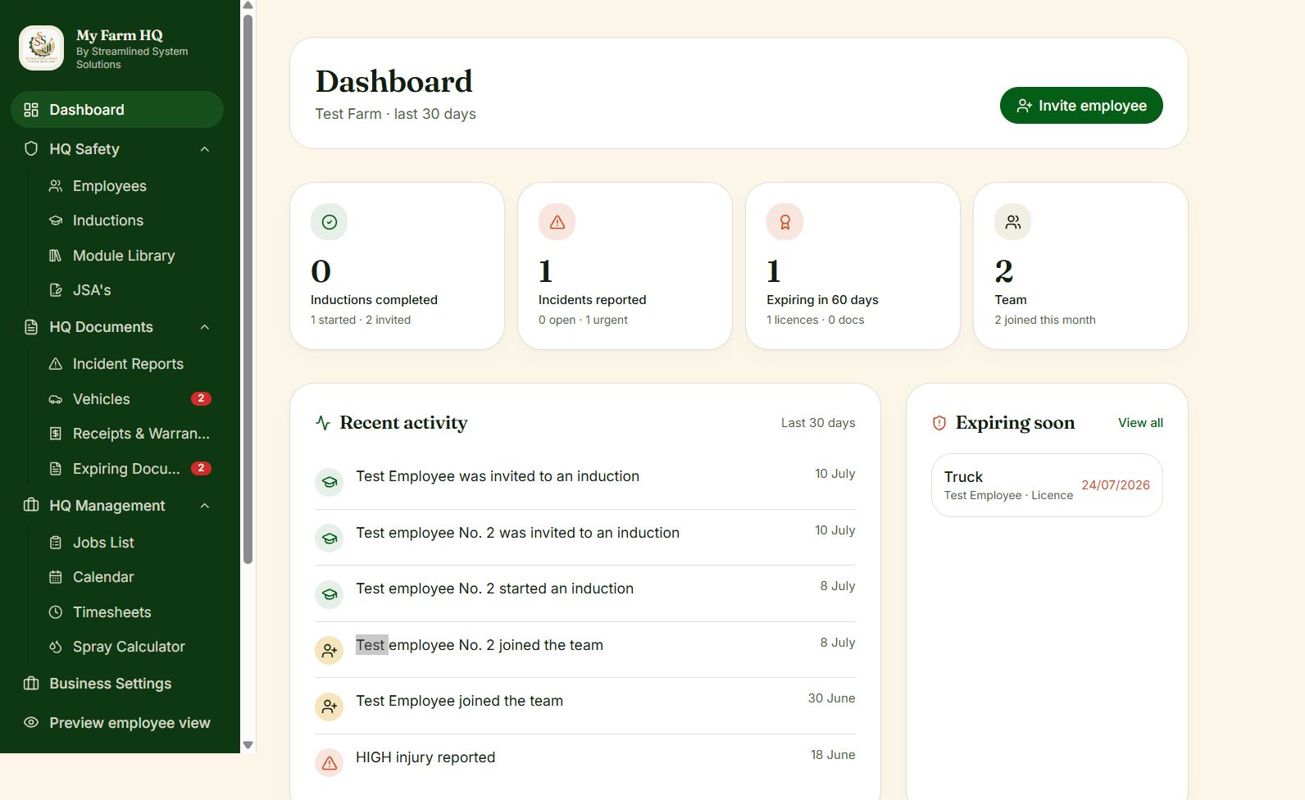Click the sidebar scroll down arrow
This screenshot has height=800, width=1305.
248,745
